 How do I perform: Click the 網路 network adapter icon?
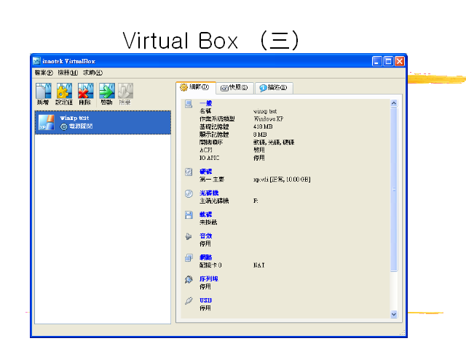(x=189, y=257)
